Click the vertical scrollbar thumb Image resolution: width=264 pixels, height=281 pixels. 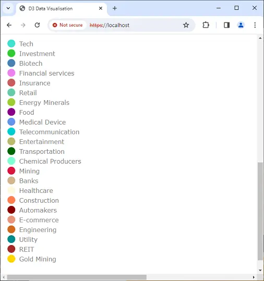pyautogui.click(x=260, y=211)
